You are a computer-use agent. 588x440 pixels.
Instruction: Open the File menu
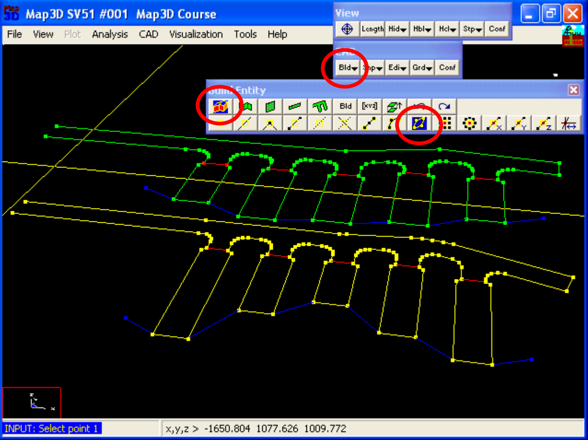pyautogui.click(x=14, y=35)
